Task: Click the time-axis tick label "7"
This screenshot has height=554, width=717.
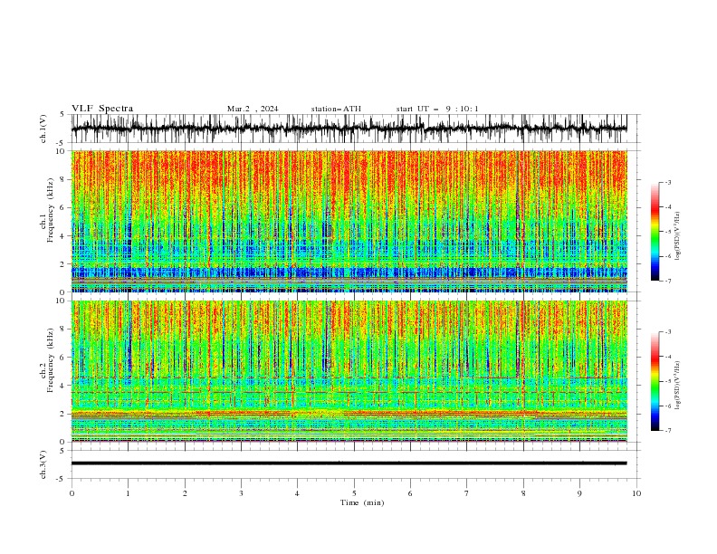Action: pyautogui.click(x=467, y=493)
